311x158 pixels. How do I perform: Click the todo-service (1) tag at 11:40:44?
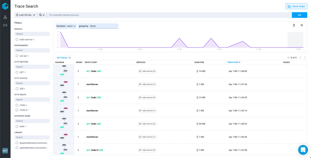[147, 137]
